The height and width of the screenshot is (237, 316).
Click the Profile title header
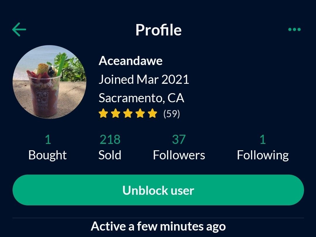point(158,29)
